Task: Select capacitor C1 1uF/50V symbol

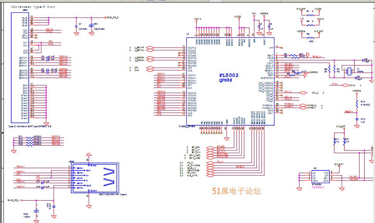Action: (77, 26)
